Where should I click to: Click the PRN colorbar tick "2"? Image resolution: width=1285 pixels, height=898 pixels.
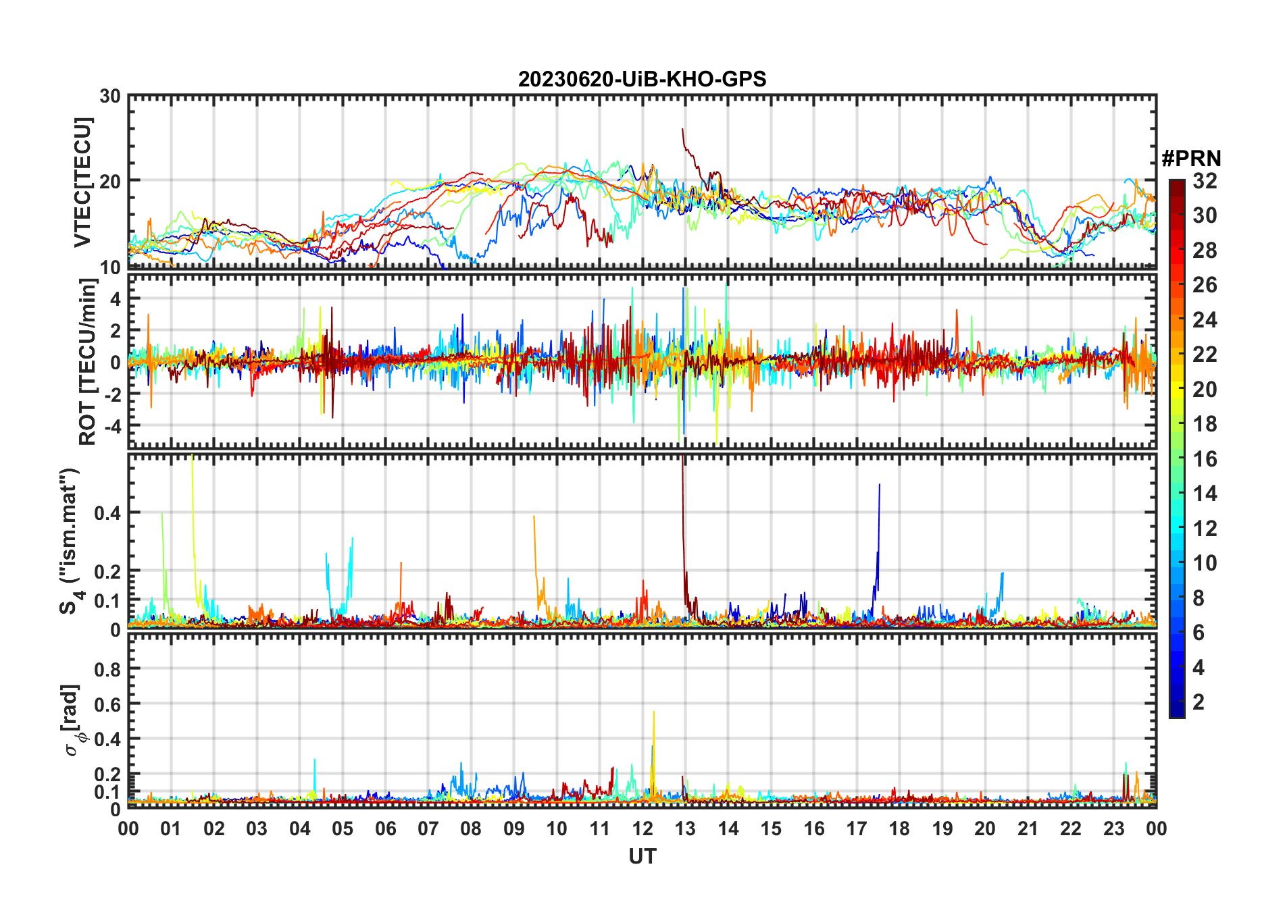pyautogui.click(x=1199, y=702)
